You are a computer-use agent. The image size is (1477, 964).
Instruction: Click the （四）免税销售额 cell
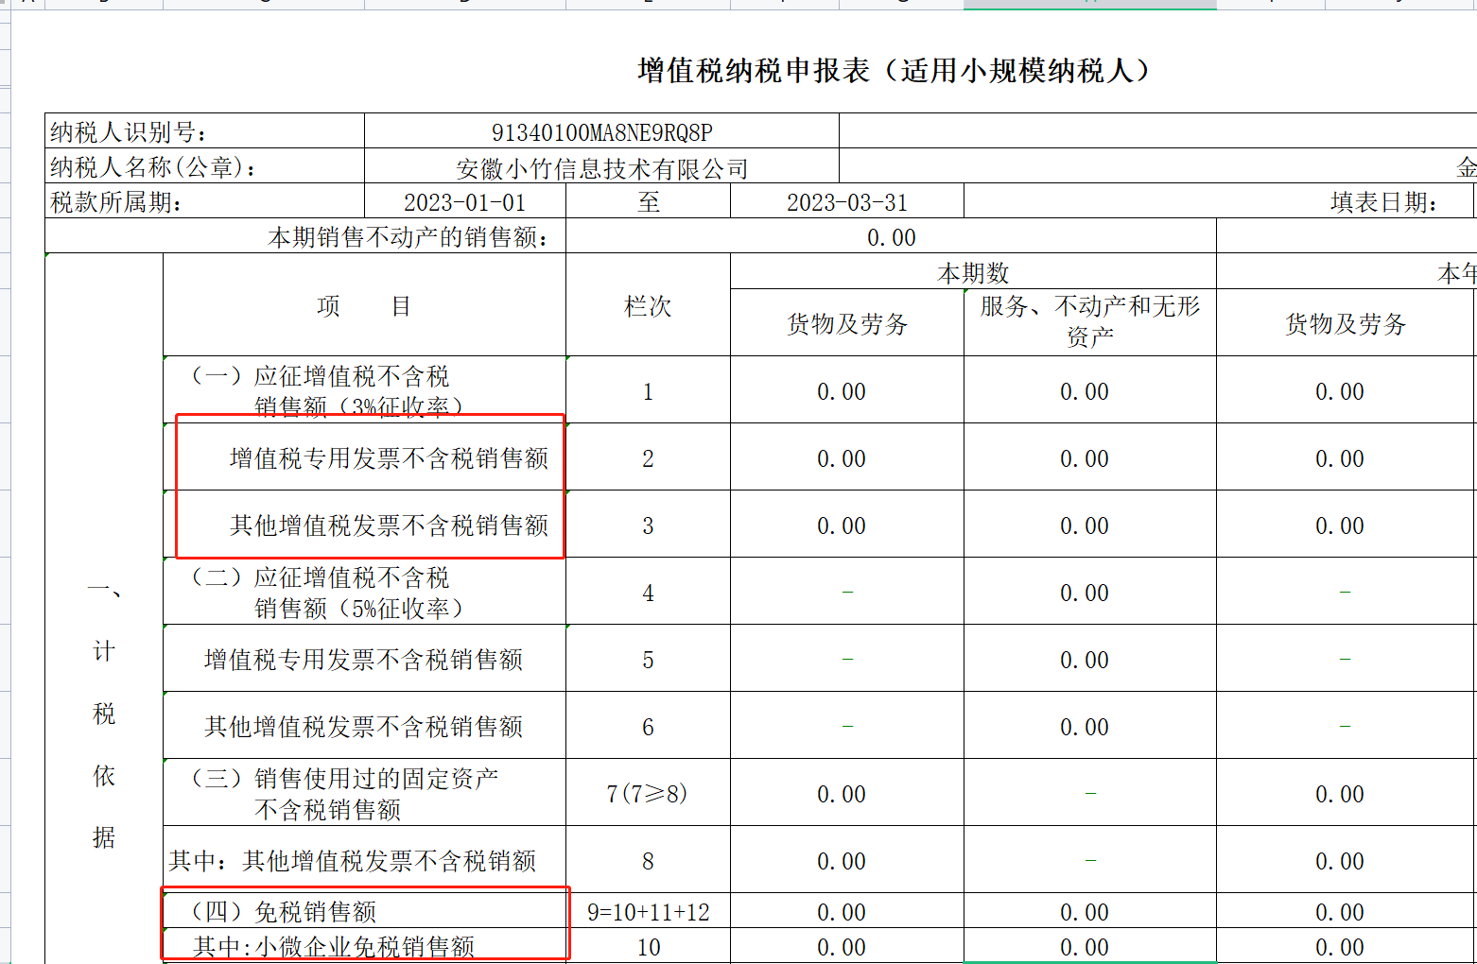[364, 910]
